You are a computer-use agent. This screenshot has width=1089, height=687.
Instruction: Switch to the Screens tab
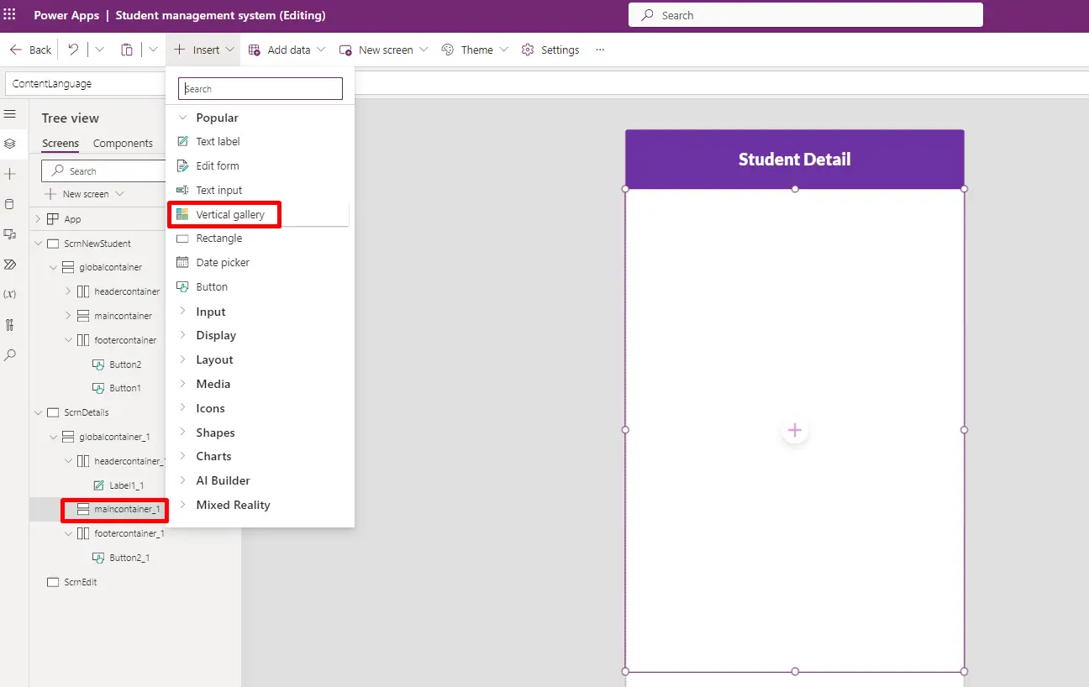(60, 144)
